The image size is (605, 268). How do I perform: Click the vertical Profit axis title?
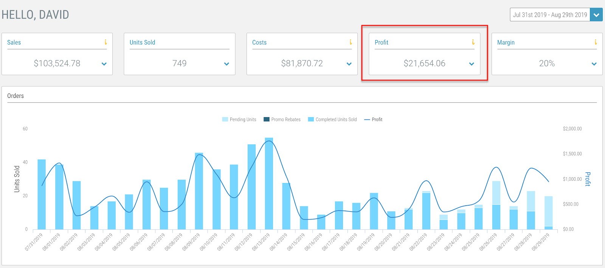point(588,179)
